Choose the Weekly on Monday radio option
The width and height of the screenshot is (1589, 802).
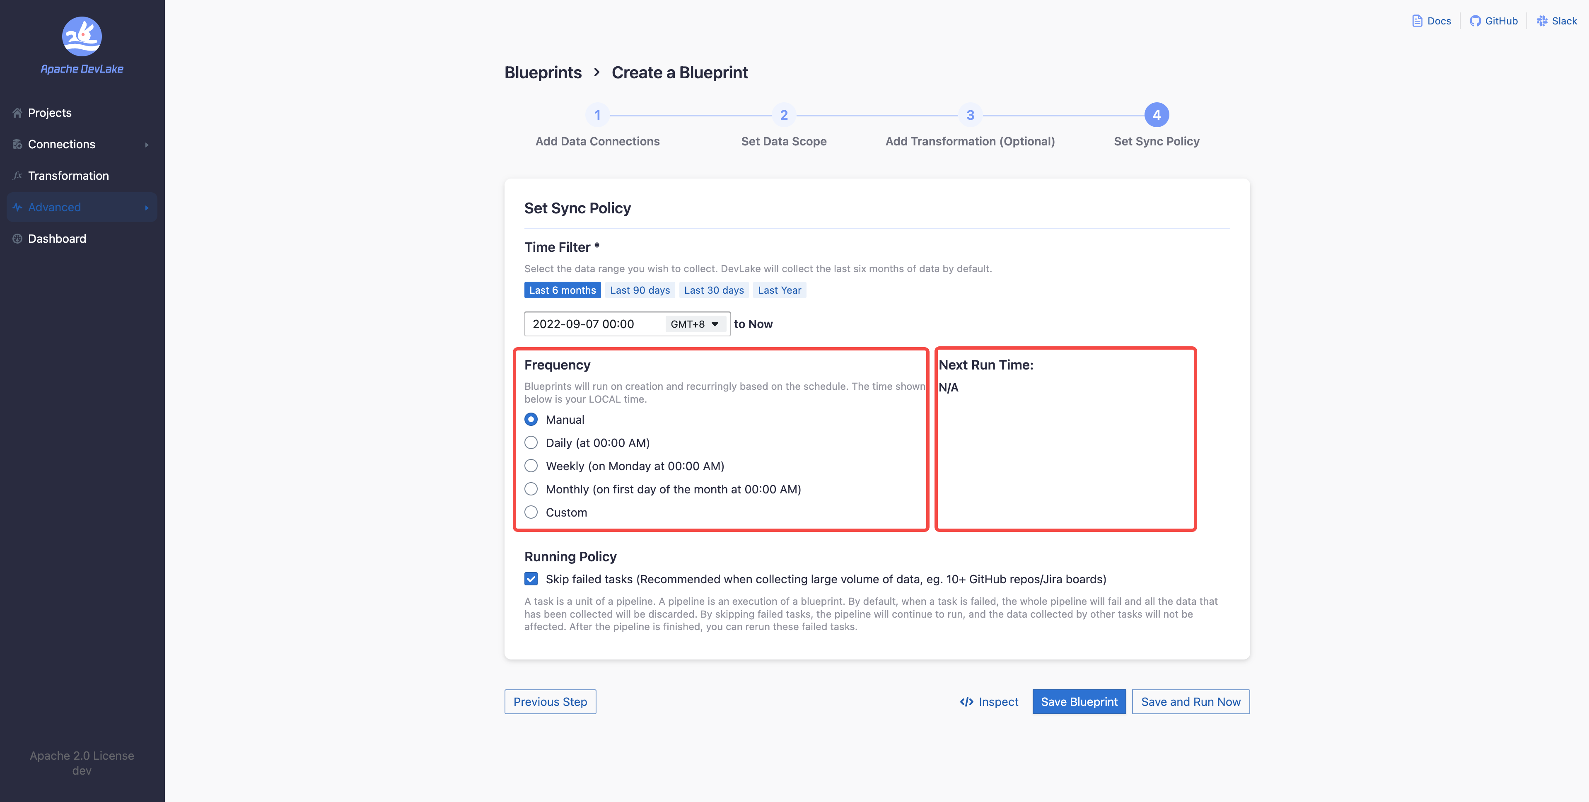click(531, 466)
